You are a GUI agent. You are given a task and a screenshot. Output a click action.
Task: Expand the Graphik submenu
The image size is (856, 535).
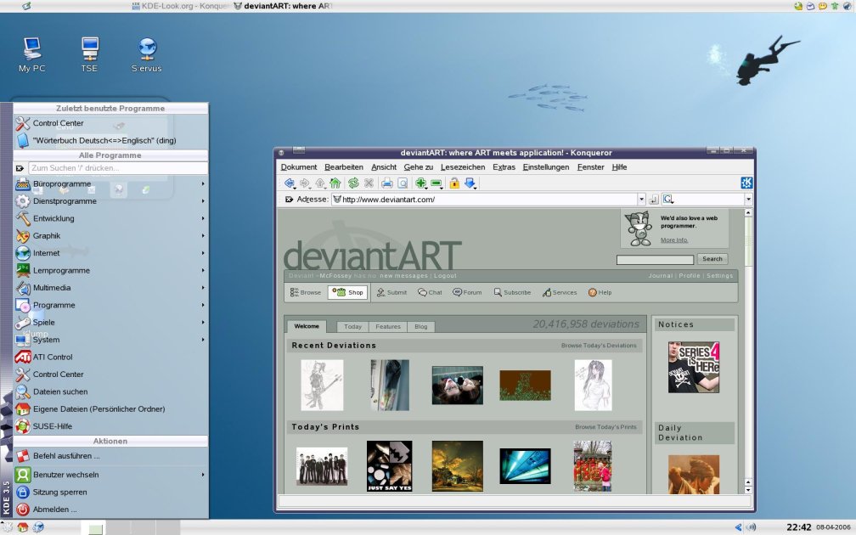(x=110, y=236)
